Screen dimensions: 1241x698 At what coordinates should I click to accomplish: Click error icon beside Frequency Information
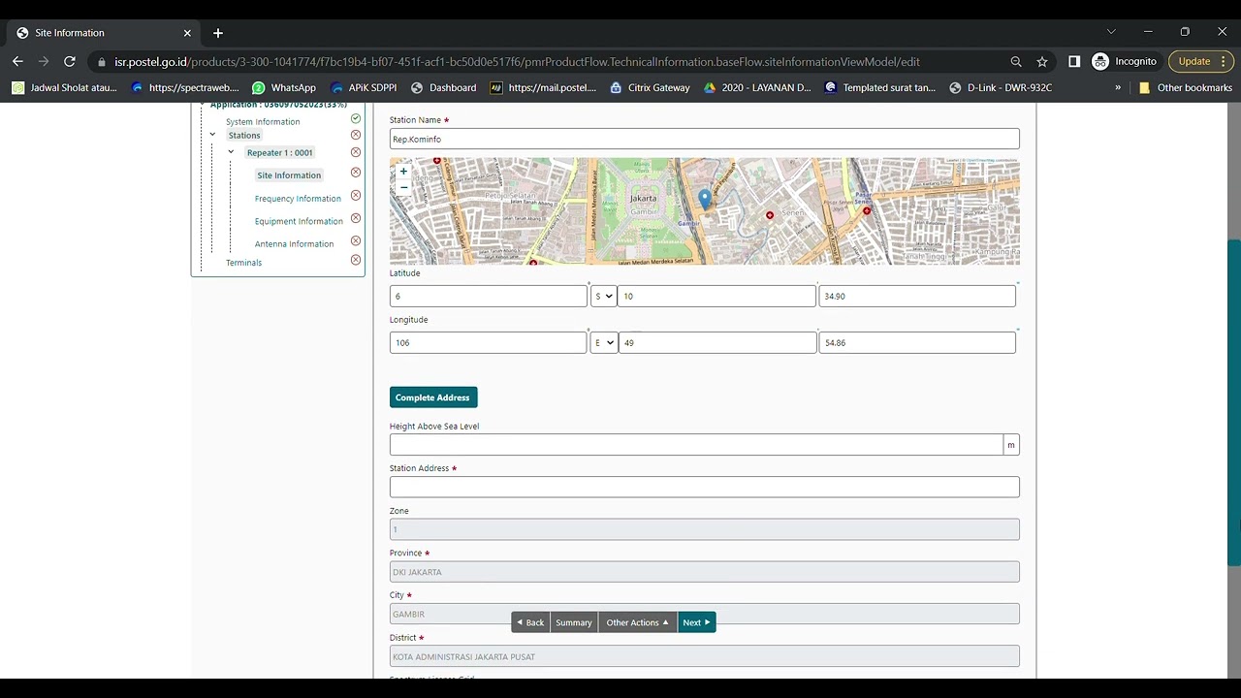click(x=356, y=196)
